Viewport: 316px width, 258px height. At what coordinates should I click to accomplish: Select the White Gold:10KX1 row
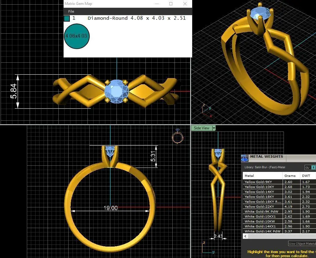click(x=279, y=216)
